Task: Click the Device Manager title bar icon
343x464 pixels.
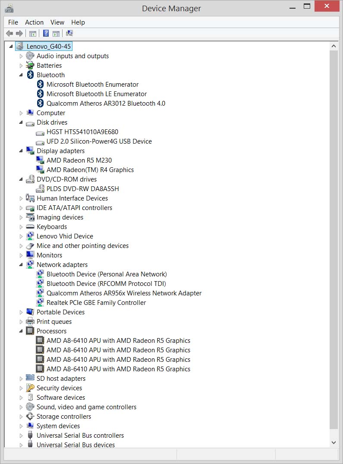Action: click(9, 8)
